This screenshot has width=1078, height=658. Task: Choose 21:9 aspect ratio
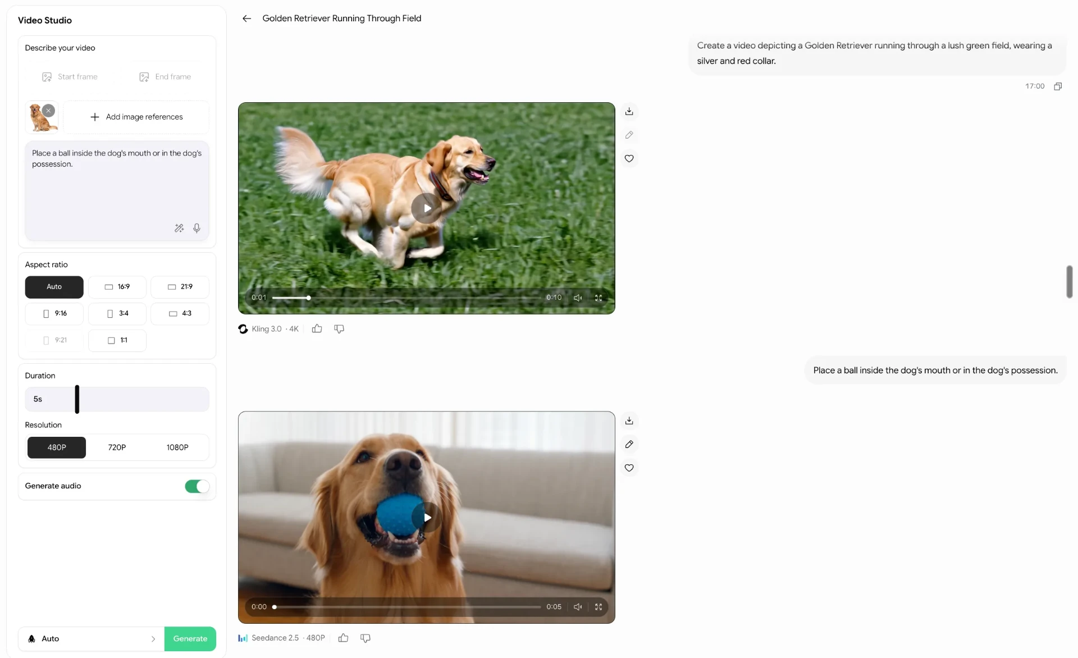click(x=180, y=286)
